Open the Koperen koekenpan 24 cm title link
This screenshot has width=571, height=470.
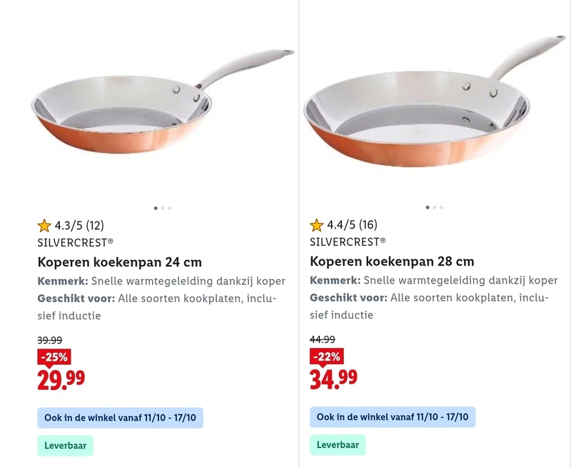tap(119, 261)
